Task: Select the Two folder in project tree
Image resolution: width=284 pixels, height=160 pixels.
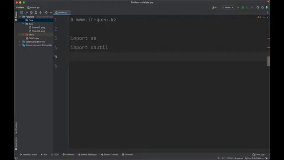Action: (35, 24)
